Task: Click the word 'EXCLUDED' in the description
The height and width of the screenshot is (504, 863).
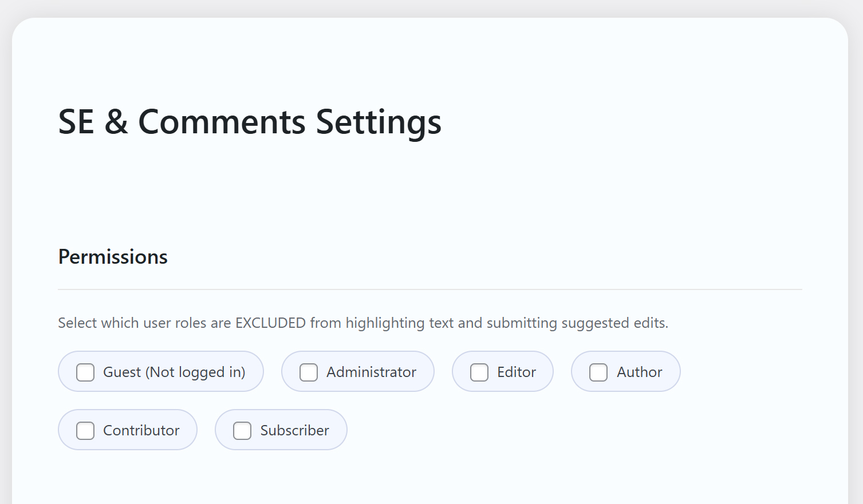Action: click(270, 323)
